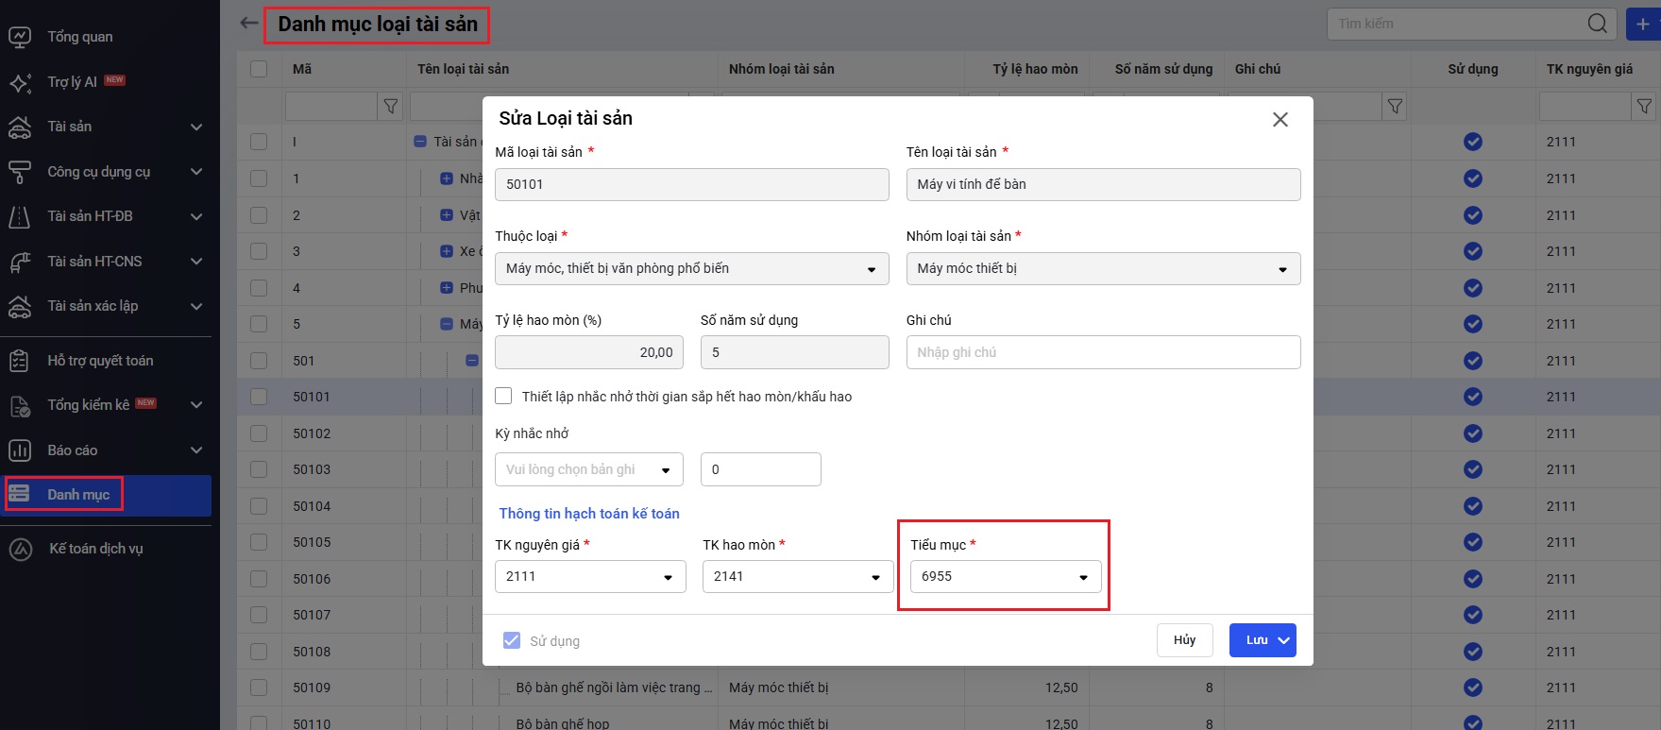This screenshot has height=730, width=1661.
Task: Tick the checkbox for row 50102
Action: (259, 433)
